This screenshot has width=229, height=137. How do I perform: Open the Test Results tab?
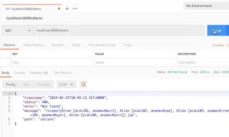tap(63, 73)
